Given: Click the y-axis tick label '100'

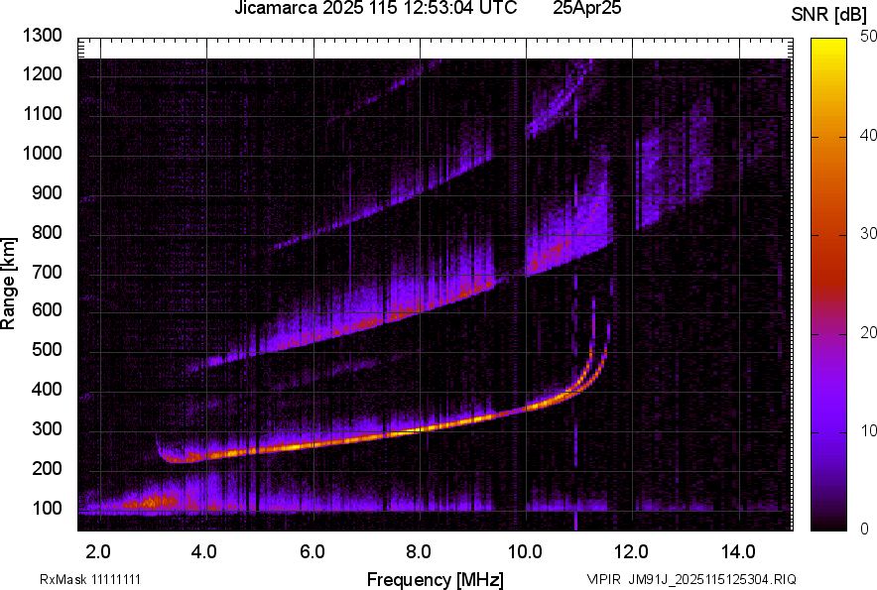Looking at the screenshot, I should coord(47,508).
